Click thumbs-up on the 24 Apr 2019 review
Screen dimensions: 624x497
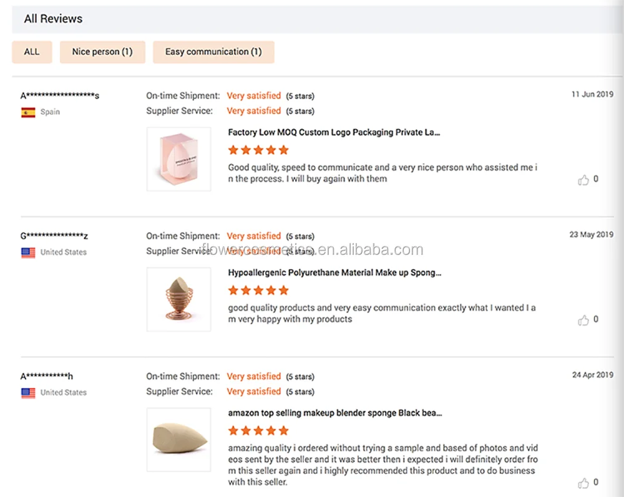pos(583,483)
